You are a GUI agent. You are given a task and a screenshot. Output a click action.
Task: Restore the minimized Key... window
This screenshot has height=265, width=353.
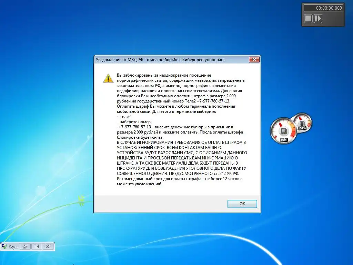(x=25, y=246)
